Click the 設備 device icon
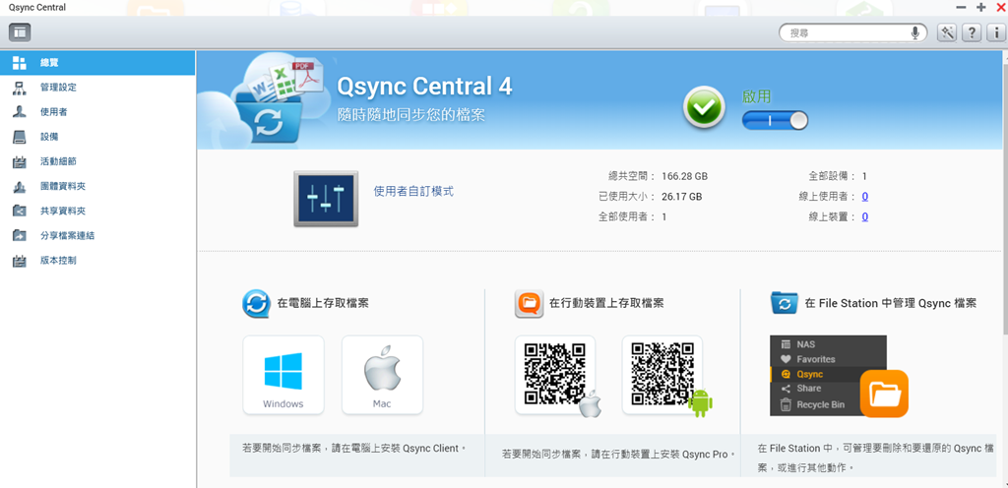This screenshot has height=488, width=1008. tap(20, 137)
